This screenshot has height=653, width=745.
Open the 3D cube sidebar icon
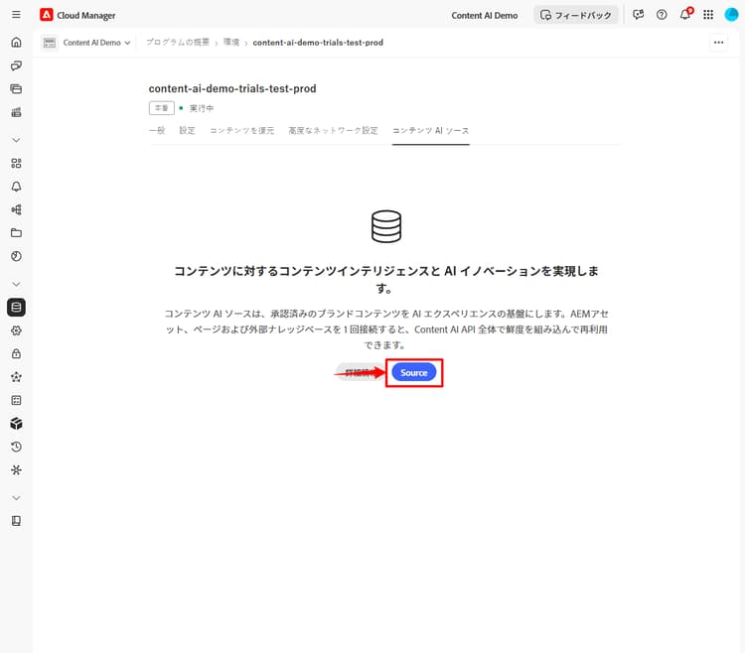(x=16, y=424)
